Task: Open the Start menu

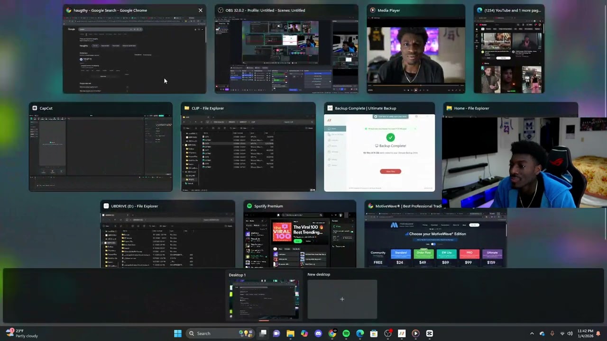Action: pos(178,333)
